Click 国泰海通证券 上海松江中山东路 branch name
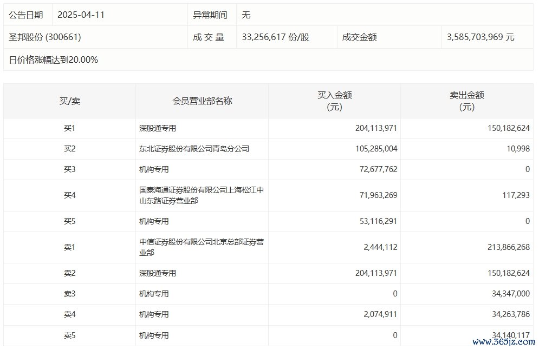Image resolution: width=539 pixels, height=350 pixels. (x=202, y=195)
